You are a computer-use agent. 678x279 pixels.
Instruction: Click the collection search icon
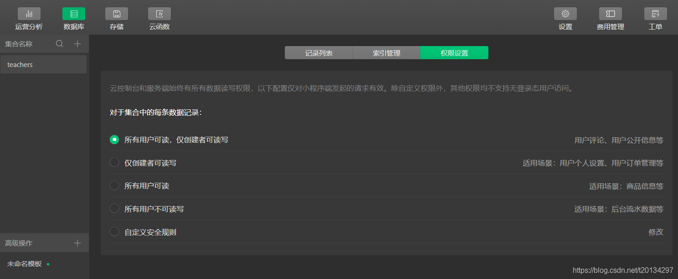coord(60,43)
